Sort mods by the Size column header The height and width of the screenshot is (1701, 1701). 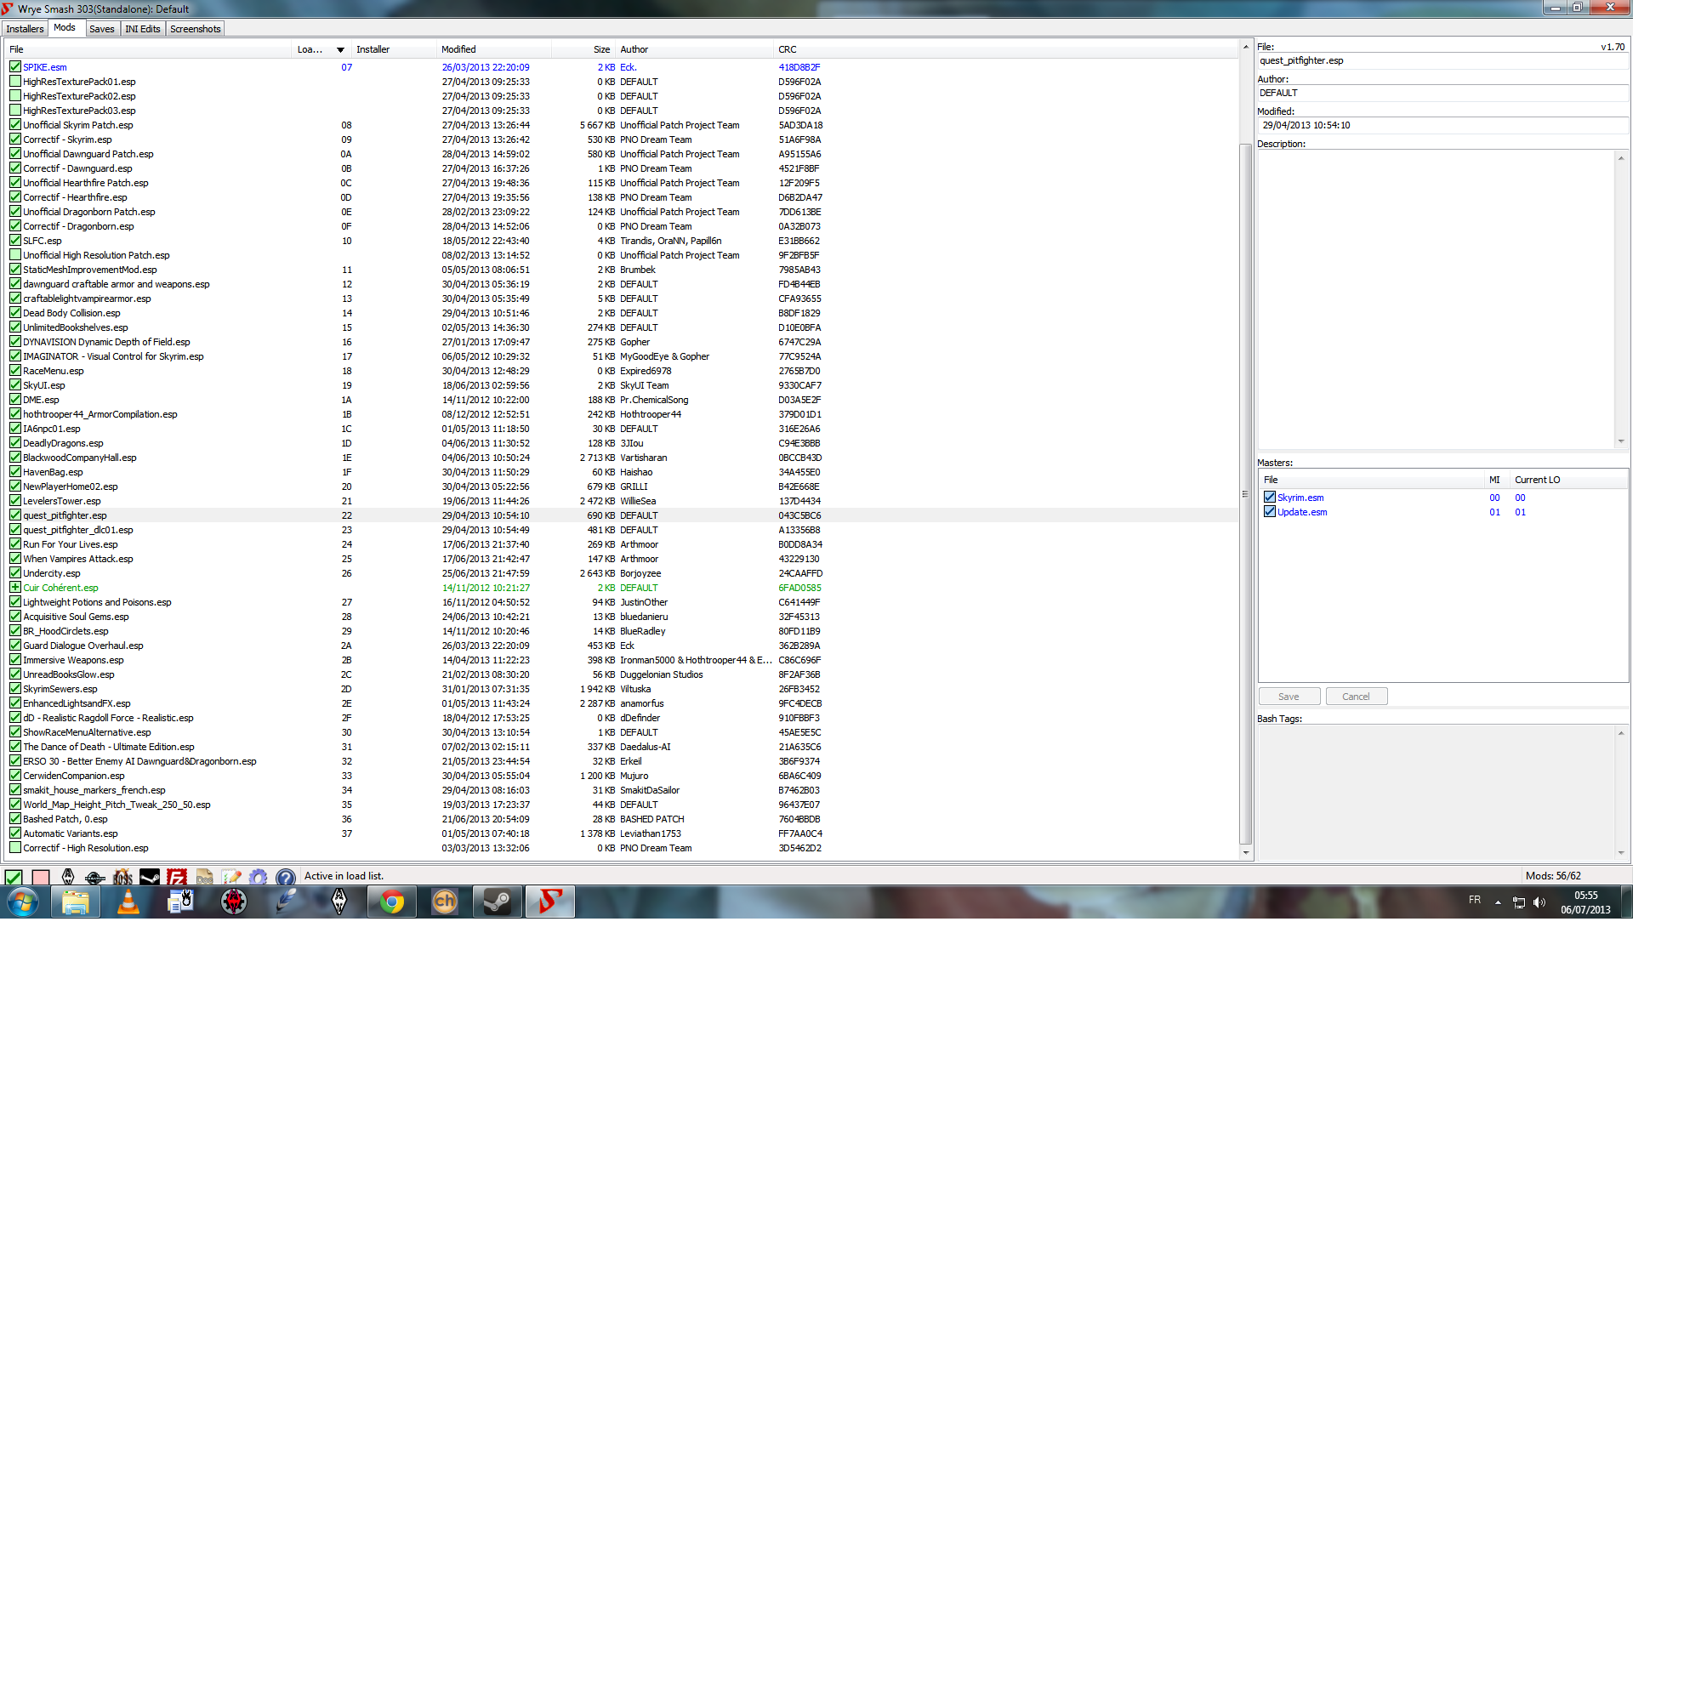583,49
